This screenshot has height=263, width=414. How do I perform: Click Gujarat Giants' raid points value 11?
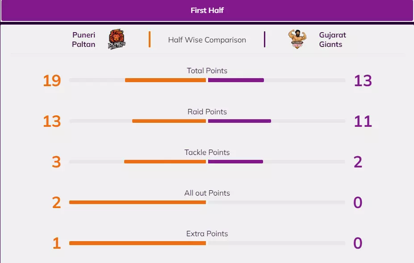(363, 121)
